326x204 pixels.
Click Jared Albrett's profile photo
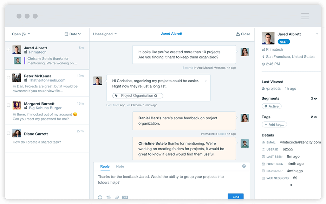268,38
